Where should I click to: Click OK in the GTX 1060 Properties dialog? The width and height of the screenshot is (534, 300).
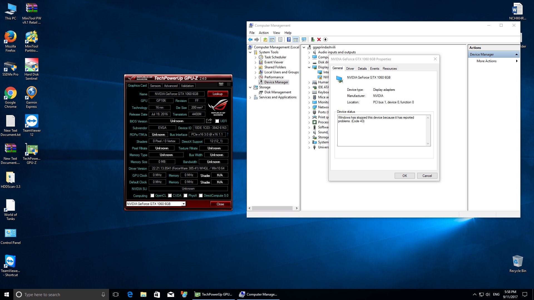click(404, 176)
